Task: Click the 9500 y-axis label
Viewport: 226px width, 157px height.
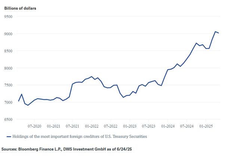Action: [8, 16]
